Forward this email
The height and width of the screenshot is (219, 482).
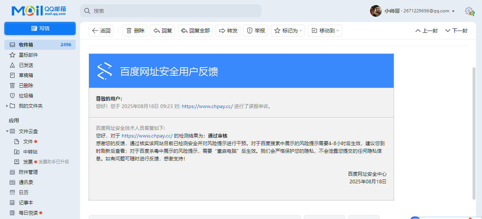[228, 31]
